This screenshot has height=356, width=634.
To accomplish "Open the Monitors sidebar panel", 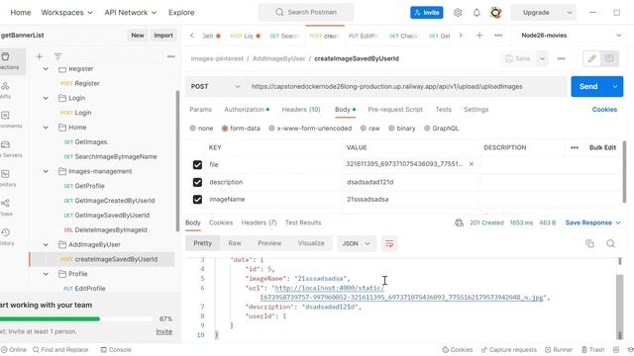I will (6, 178).
